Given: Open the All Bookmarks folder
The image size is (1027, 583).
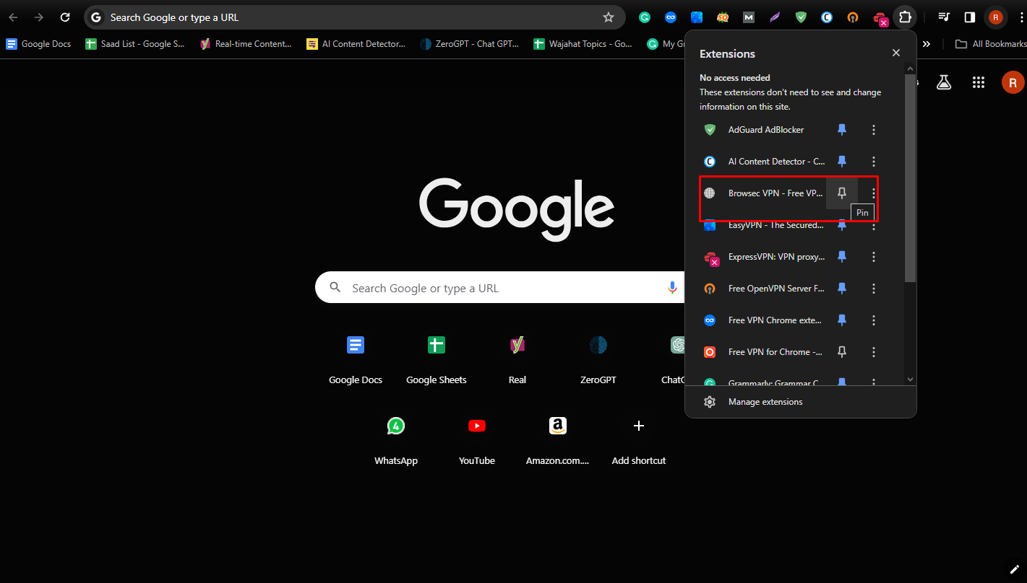Looking at the screenshot, I should pyautogui.click(x=989, y=44).
